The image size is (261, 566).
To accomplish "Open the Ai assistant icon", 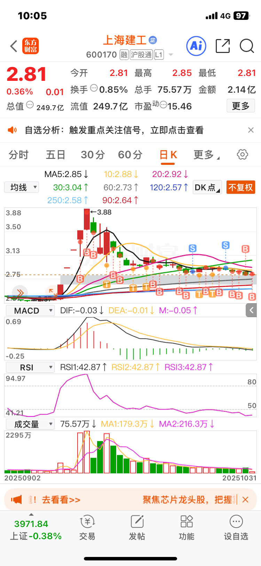I will 196,46.
